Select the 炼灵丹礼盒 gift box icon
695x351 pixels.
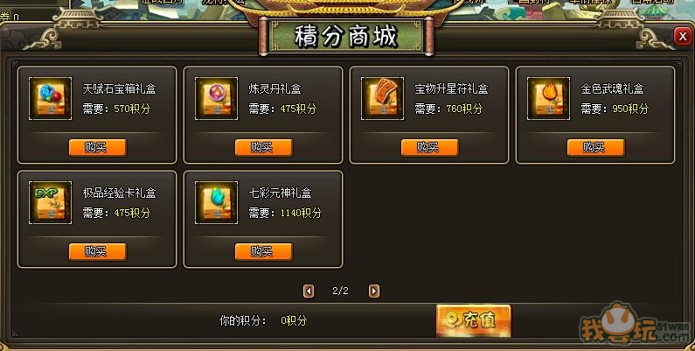(x=216, y=99)
